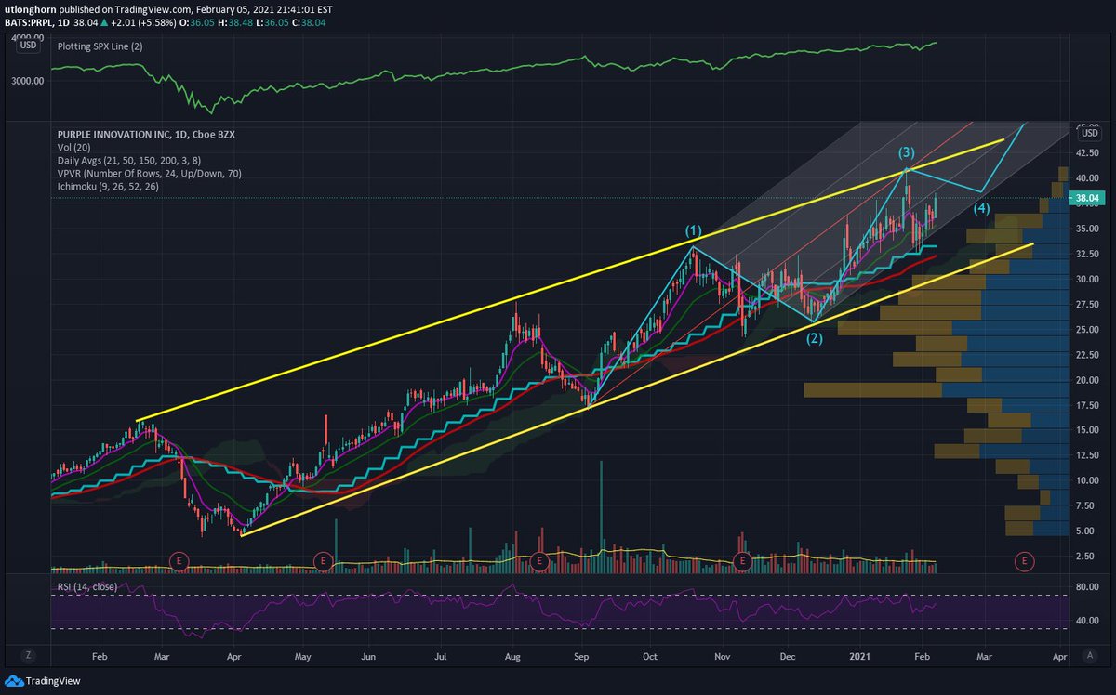Viewport: 1116px width, 695px height.
Task: Click the 3000.00 value on SPX axis
Action: tap(26, 81)
